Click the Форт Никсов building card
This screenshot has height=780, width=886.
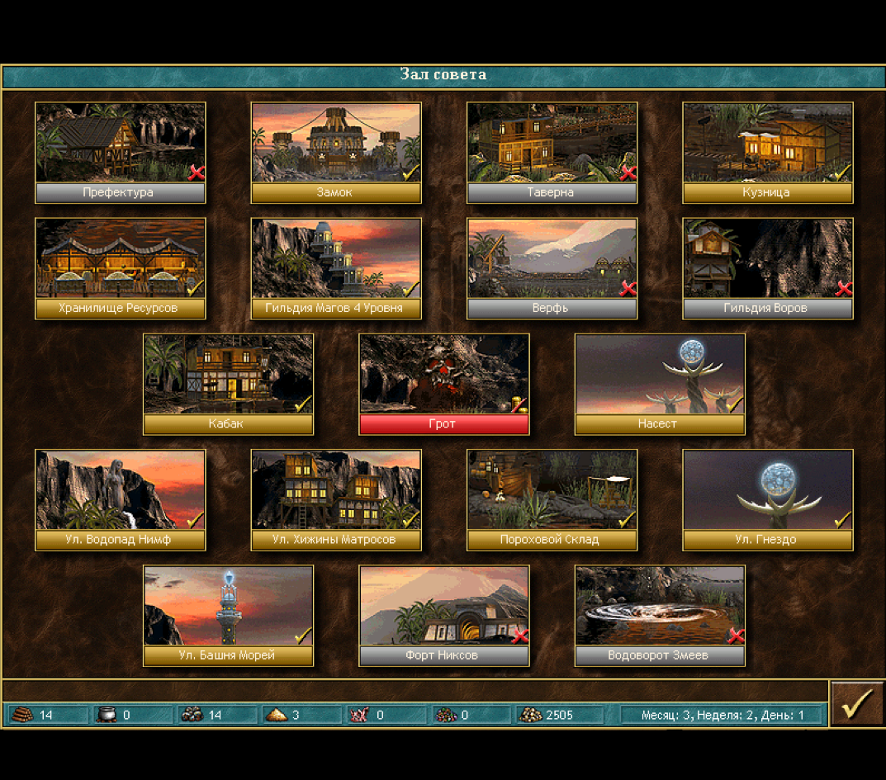tap(444, 616)
